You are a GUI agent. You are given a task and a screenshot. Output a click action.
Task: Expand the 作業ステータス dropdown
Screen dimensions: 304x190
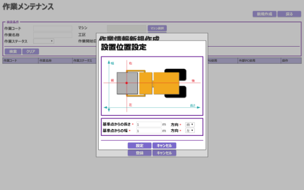44,41
